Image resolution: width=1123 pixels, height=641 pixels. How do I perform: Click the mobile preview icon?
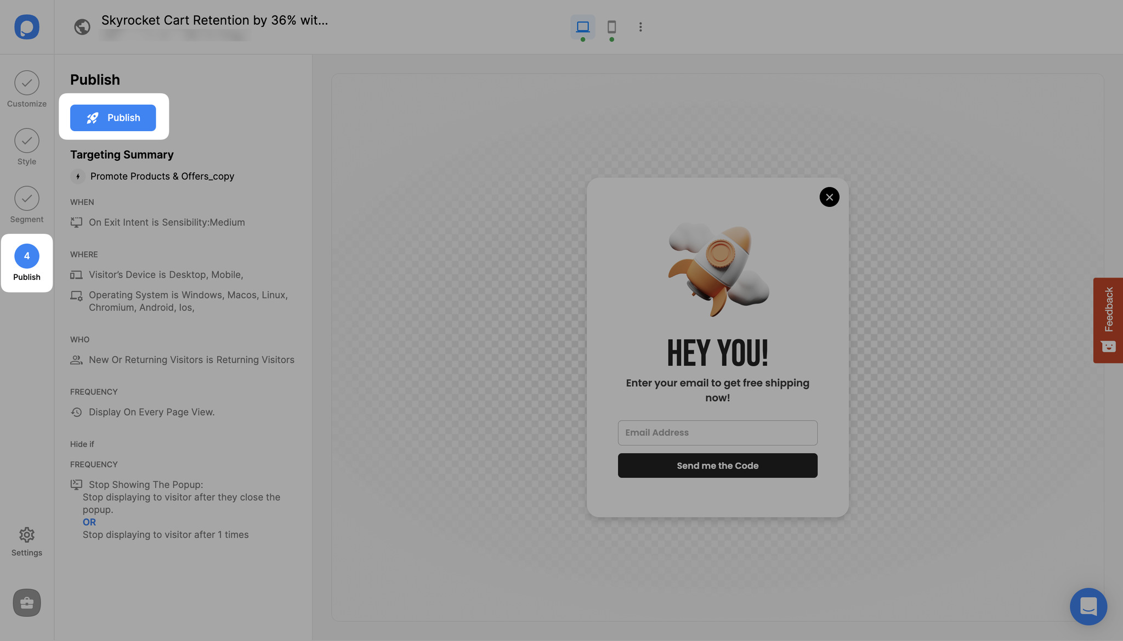pos(611,26)
